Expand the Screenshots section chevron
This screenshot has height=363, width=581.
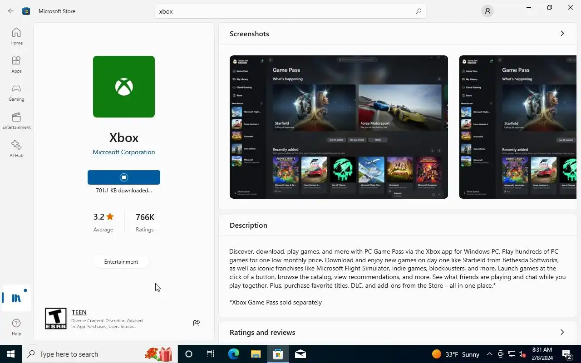562,34
